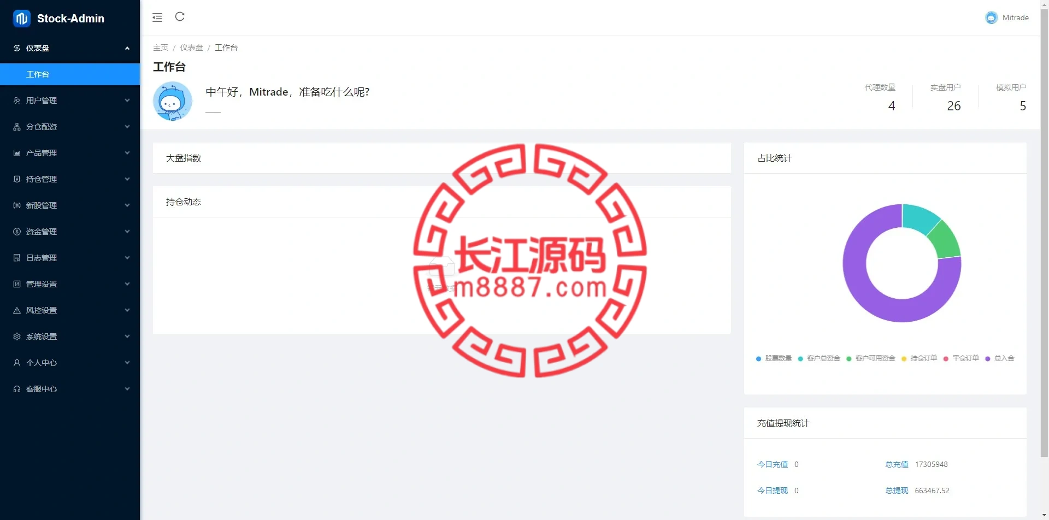1049x520 pixels.
Task: Click the teal donut chart segment
Action: pyautogui.click(x=918, y=217)
